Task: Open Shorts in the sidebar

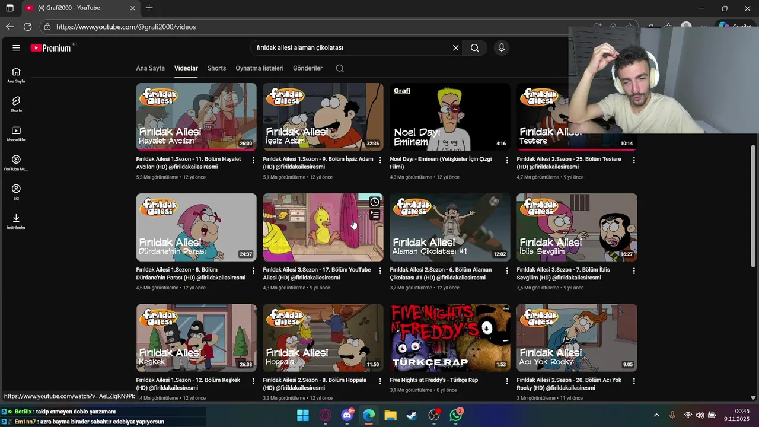Action: pos(16,104)
